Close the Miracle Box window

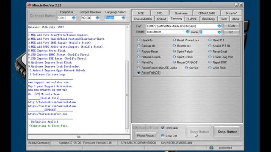click(x=241, y=5)
